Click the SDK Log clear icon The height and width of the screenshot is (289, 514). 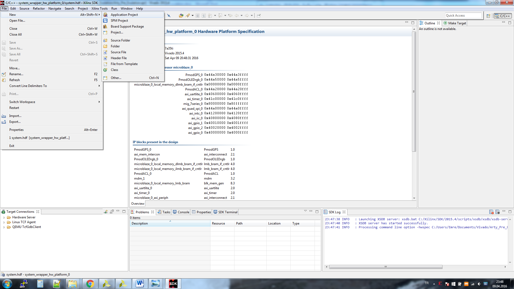point(491,212)
